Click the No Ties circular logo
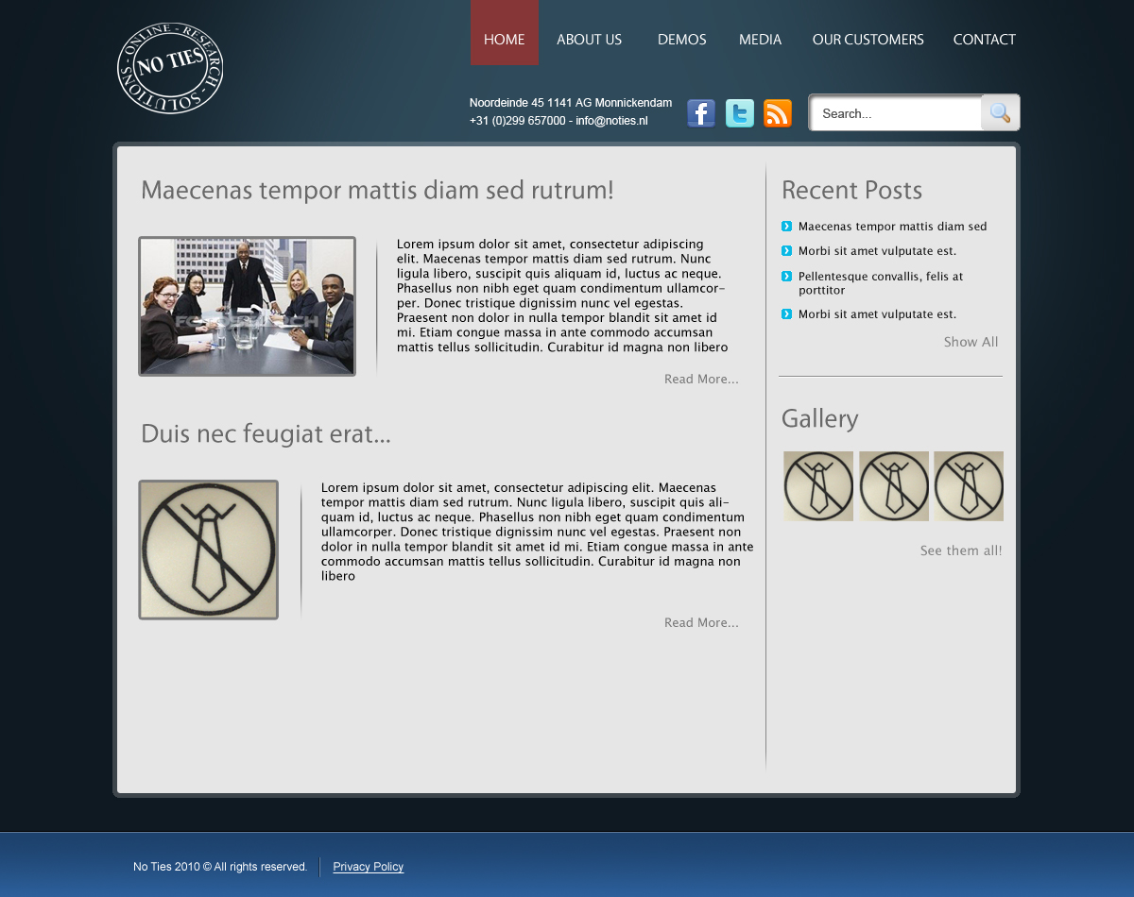The width and height of the screenshot is (1134, 897). coord(170,68)
